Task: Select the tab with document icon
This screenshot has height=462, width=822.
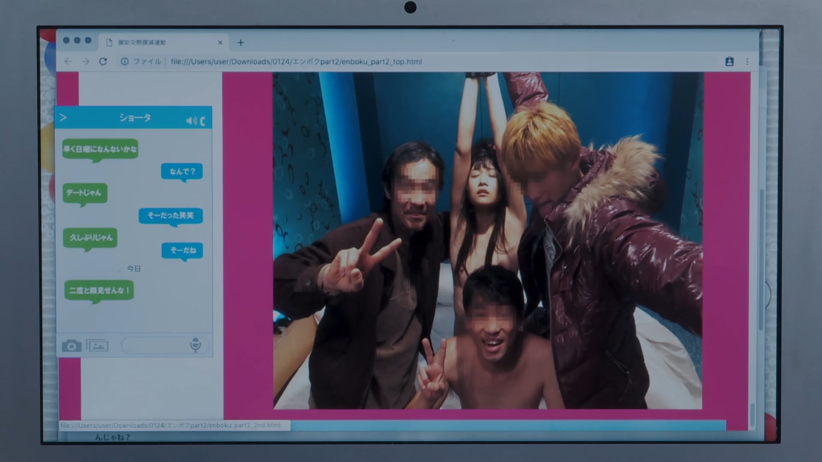Action: [x=141, y=42]
